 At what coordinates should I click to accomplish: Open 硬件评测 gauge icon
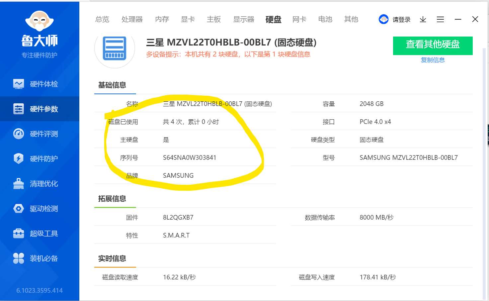click(19, 134)
